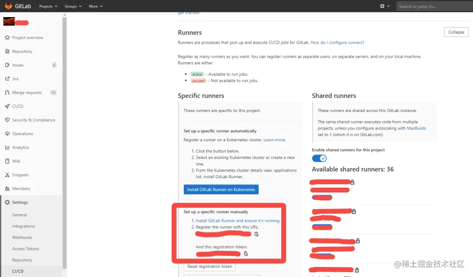Open the Jira external link icon
473x277 pixels.
[7, 79]
